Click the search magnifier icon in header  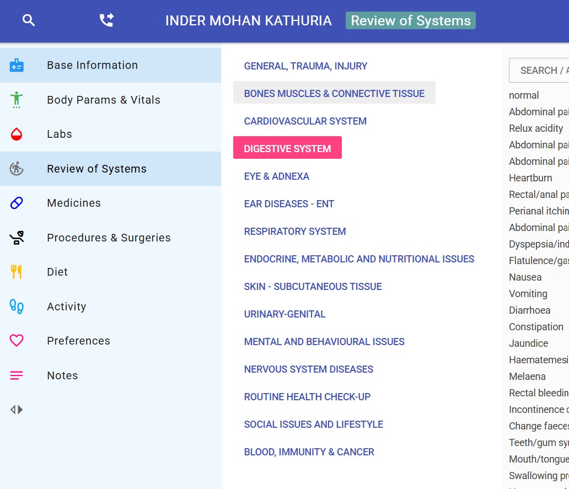(x=29, y=21)
